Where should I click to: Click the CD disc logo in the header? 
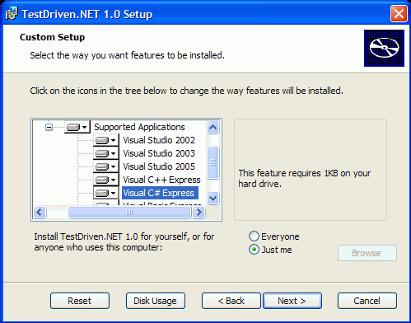point(384,48)
